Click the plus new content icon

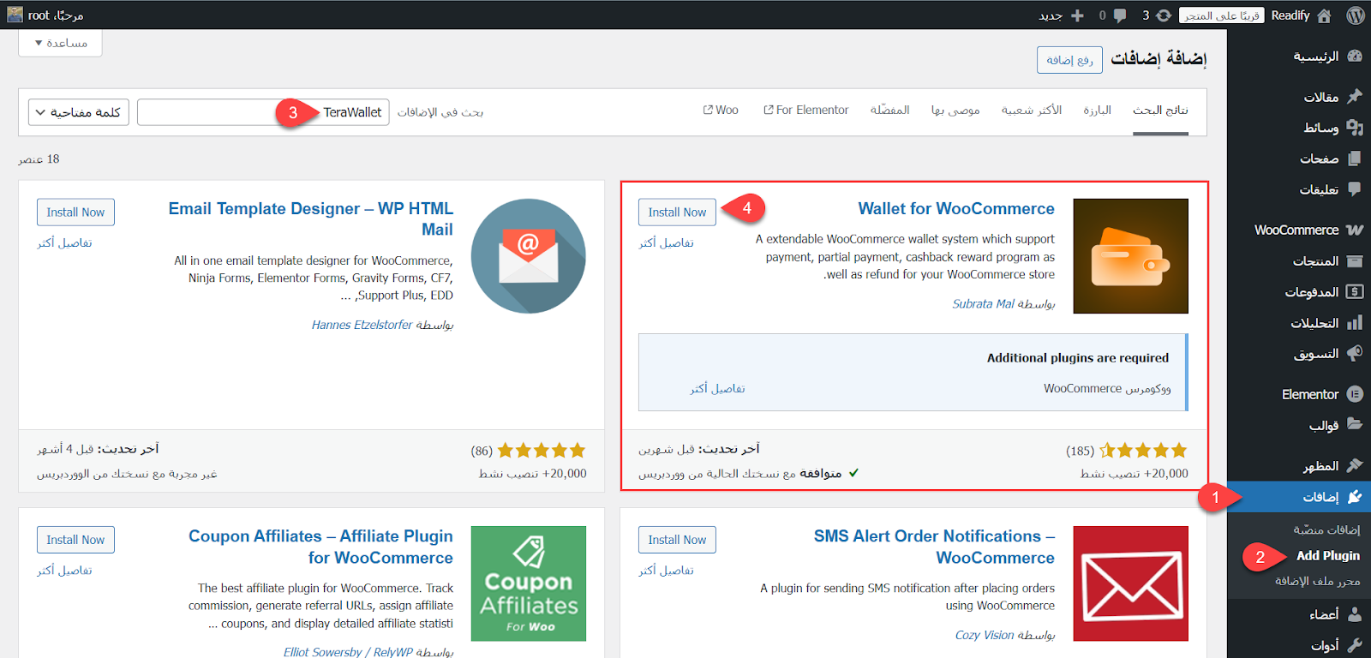[1077, 15]
